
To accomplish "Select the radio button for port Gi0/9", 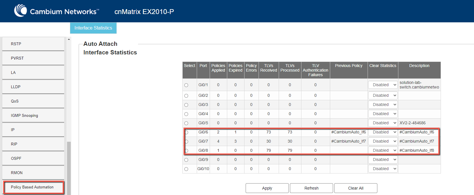I will point(186,160).
